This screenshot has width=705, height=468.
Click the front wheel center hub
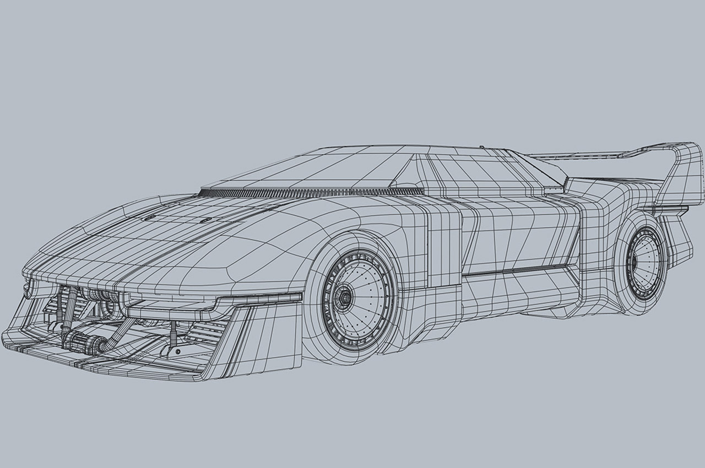[345, 297]
